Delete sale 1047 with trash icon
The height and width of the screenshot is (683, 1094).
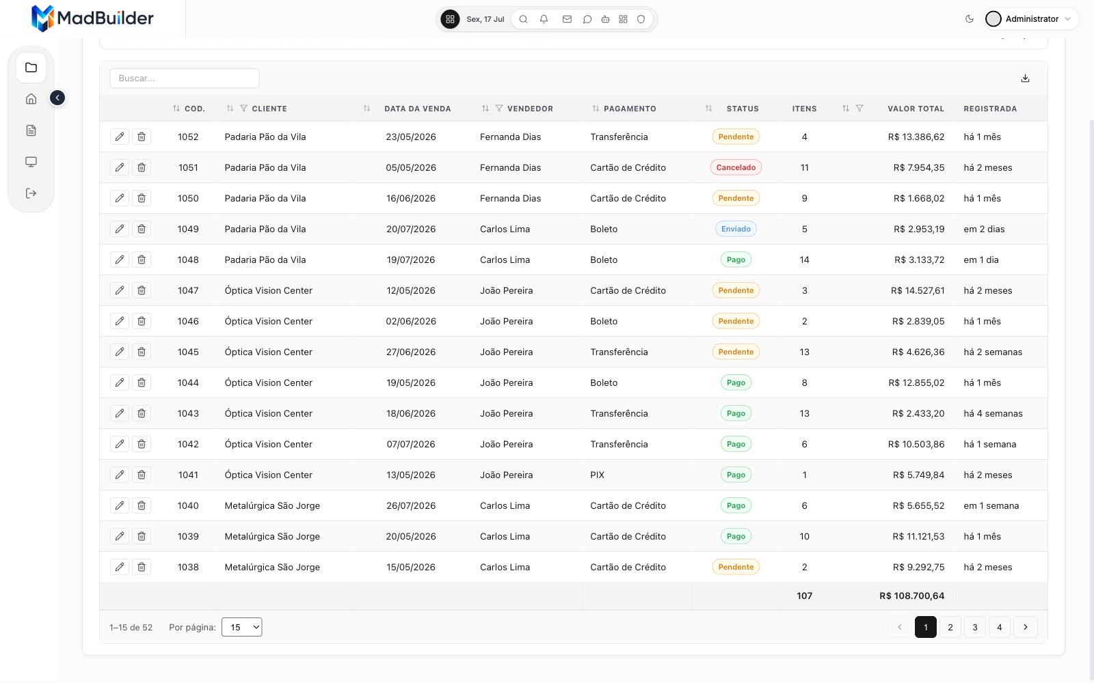[x=142, y=290]
